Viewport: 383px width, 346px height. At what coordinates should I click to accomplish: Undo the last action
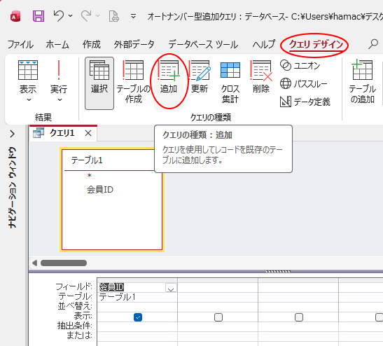(x=59, y=16)
